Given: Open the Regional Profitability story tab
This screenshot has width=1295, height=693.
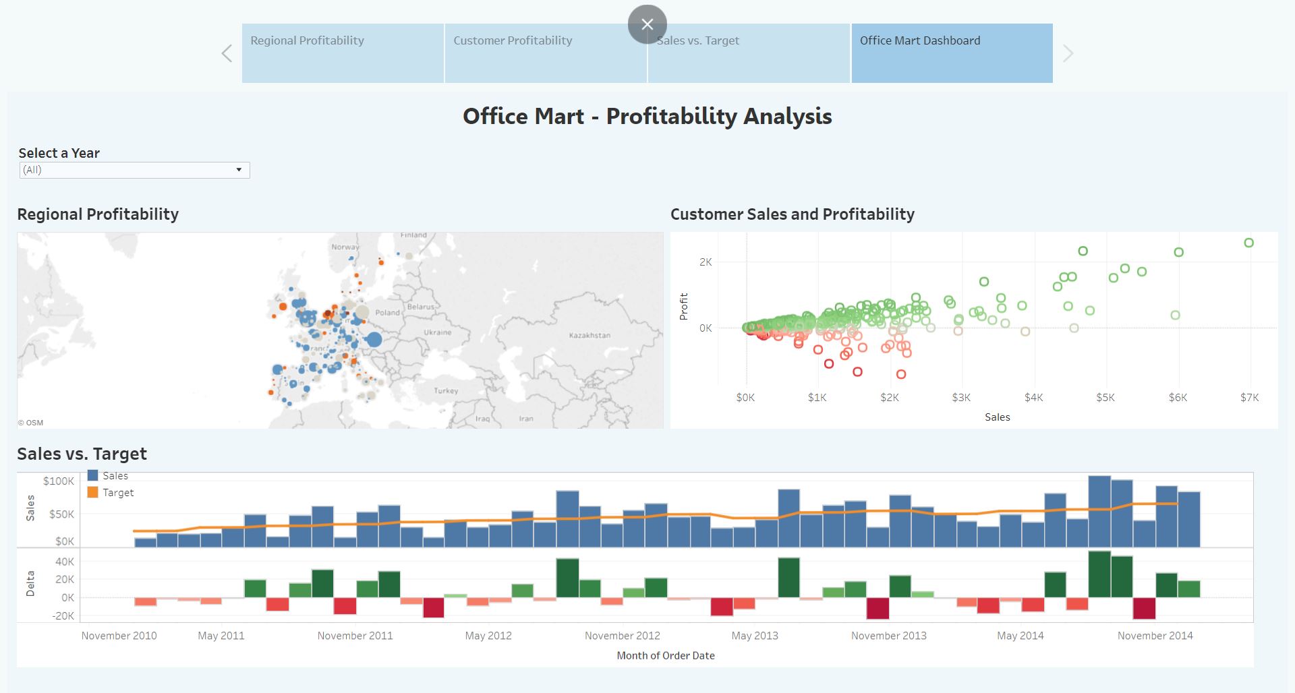Looking at the screenshot, I should tap(343, 53).
